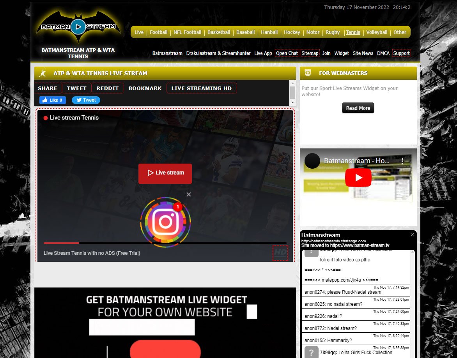
Task: Click the Join link
Action: 326,53
